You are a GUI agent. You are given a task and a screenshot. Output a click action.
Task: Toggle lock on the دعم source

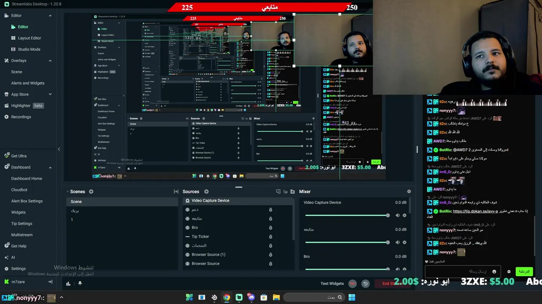click(x=271, y=210)
